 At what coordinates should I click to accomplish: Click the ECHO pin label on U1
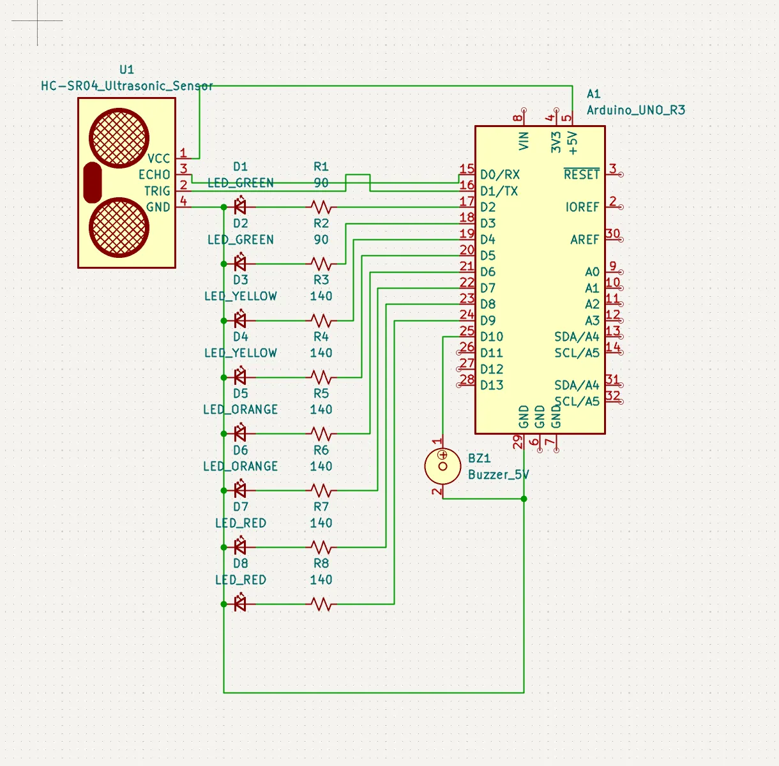point(154,174)
